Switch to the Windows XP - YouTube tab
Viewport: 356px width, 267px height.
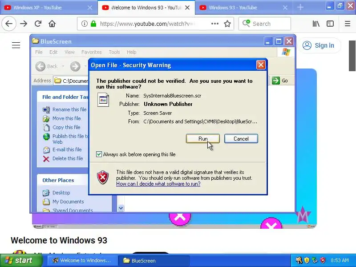click(x=48, y=8)
